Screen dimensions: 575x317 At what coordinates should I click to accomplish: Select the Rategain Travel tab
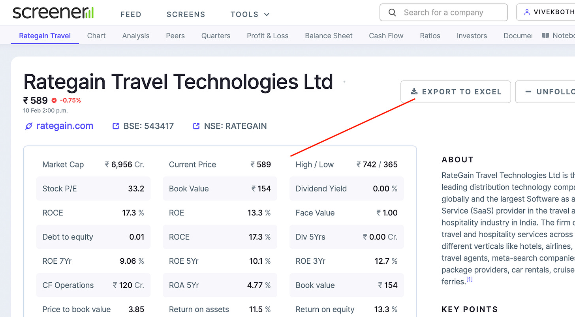click(45, 36)
